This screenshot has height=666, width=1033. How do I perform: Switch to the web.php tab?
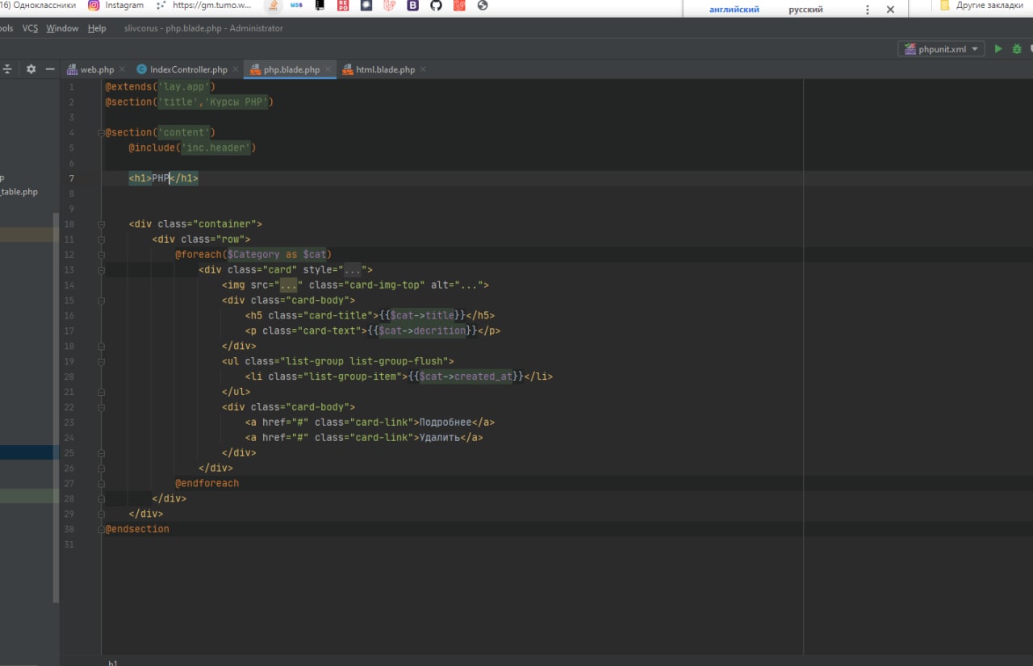pyautogui.click(x=96, y=70)
